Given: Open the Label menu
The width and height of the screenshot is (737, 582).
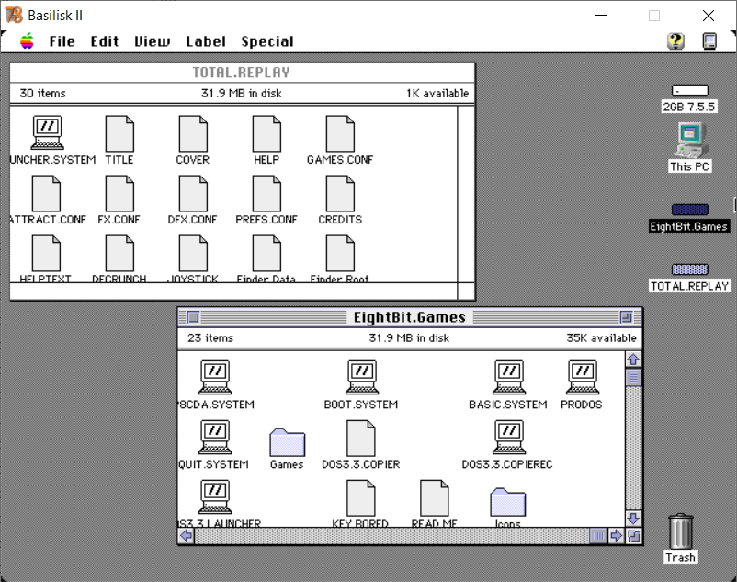Looking at the screenshot, I should pos(206,41).
